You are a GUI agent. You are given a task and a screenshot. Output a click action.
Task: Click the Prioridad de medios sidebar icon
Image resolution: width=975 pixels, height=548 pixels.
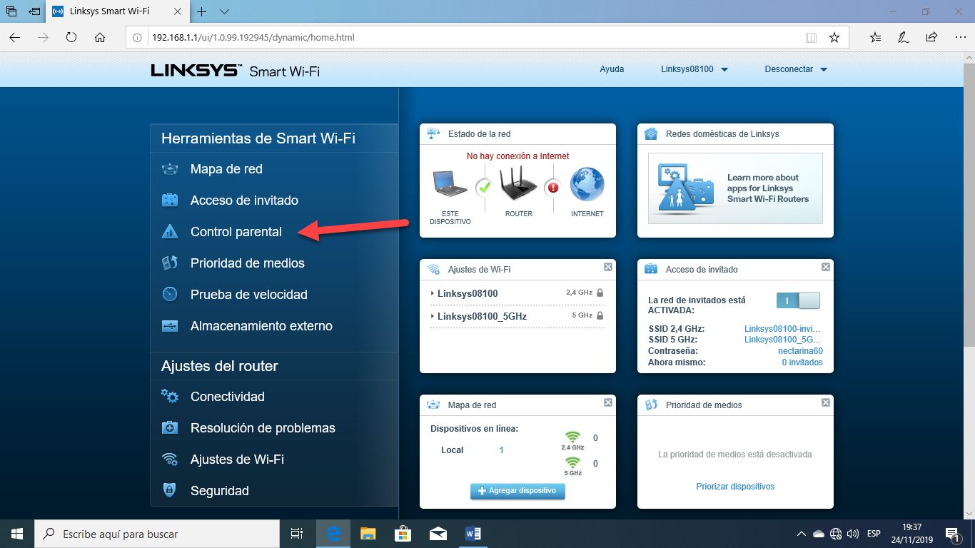click(x=170, y=263)
